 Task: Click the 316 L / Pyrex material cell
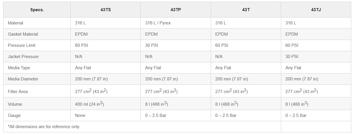tap(158, 23)
